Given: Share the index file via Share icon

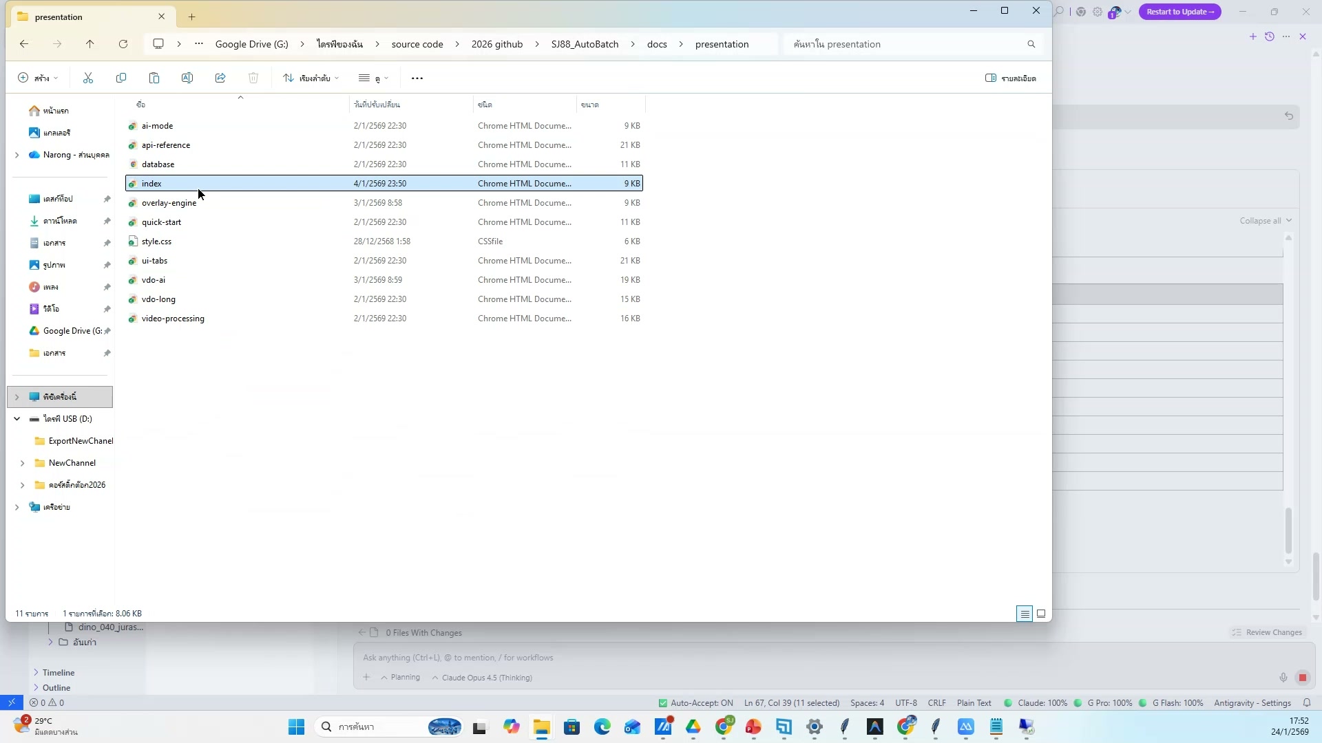Looking at the screenshot, I should tap(220, 78).
